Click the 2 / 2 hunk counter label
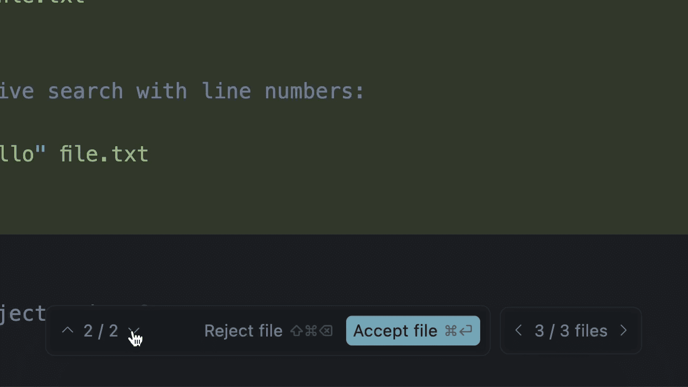Screen dimensions: 688x387 coord(100,330)
